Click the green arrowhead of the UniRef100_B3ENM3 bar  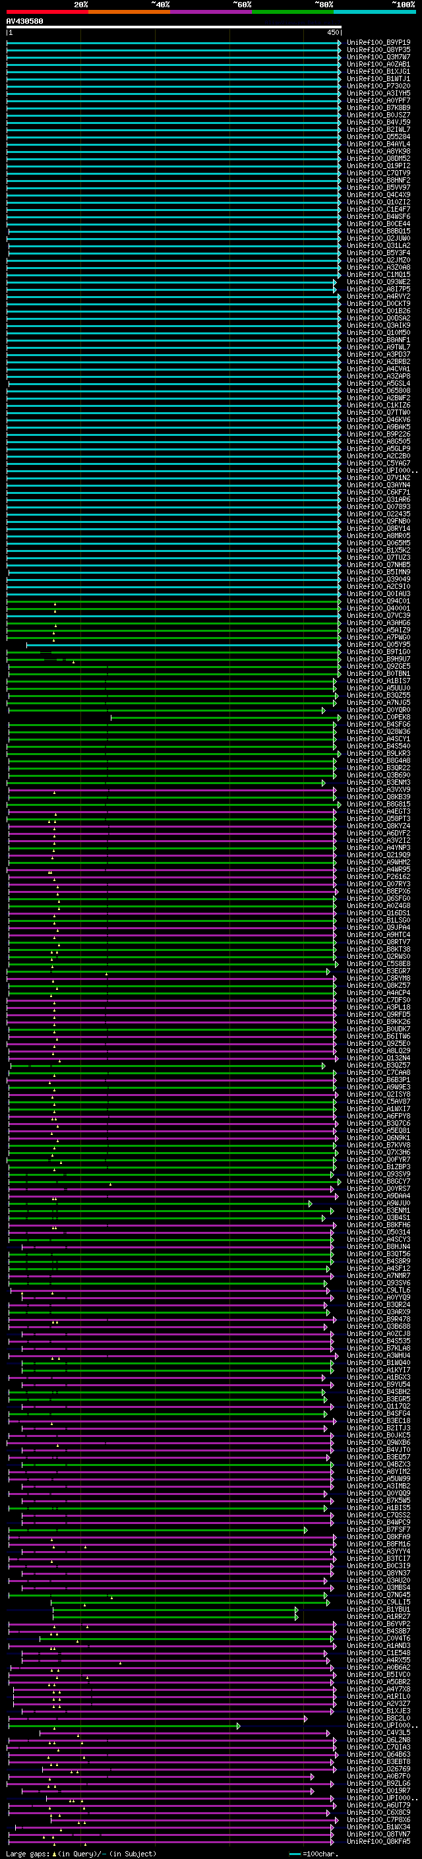coord(324,783)
